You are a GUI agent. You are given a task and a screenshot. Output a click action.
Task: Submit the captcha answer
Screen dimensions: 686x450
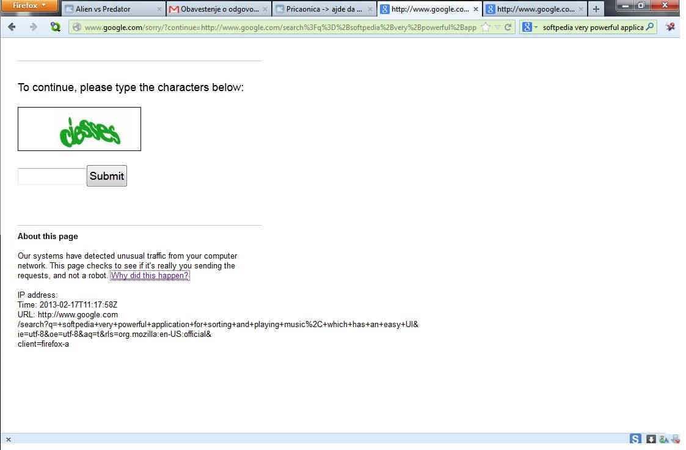point(107,175)
